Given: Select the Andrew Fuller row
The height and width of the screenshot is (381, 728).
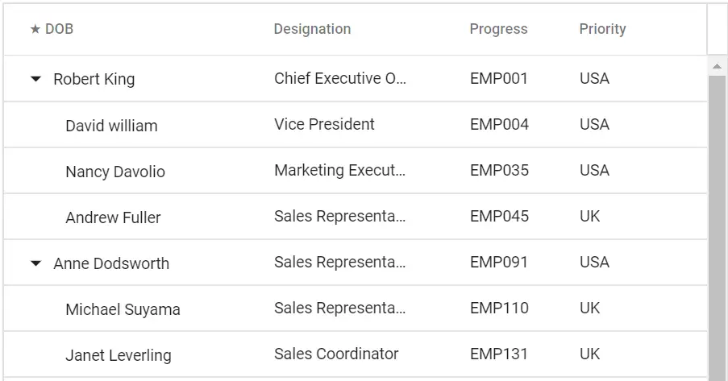Looking at the screenshot, I should point(113,217).
